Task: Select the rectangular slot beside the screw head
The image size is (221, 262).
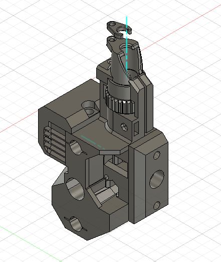Action: click(x=136, y=128)
